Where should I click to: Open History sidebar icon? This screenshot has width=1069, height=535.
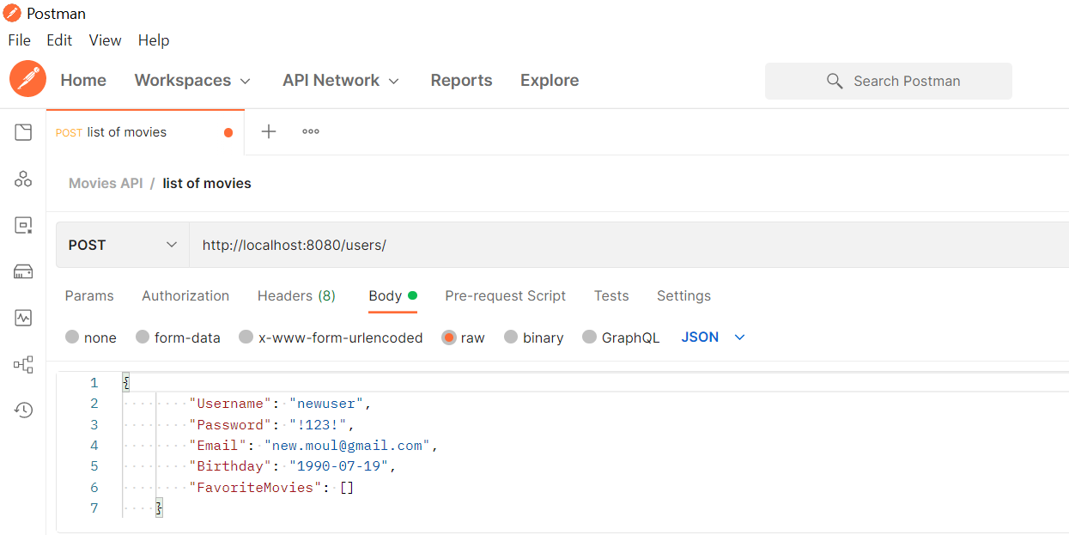pyautogui.click(x=23, y=410)
